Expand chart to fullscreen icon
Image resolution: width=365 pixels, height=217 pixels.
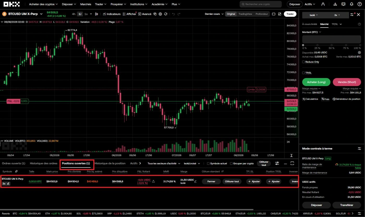pyautogui.click(x=280, y=14)
